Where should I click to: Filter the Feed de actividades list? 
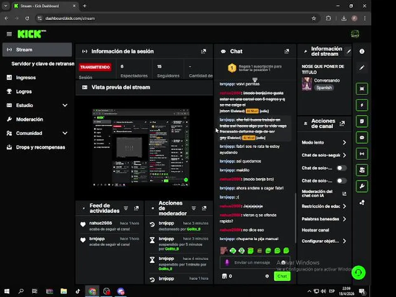point(126,208)
